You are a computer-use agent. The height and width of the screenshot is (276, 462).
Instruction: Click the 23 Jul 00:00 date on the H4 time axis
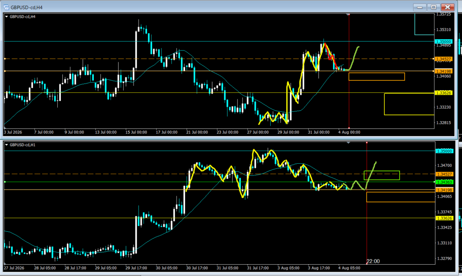227,132
